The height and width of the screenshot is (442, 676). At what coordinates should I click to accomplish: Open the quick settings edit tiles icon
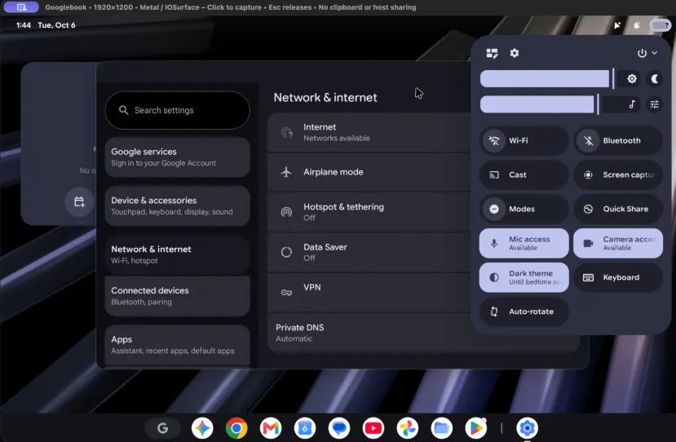(492, 53)
